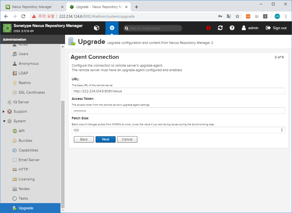Click the Tasks clock icon
This screenshot has width=292, height=213.
pos(15,199)
